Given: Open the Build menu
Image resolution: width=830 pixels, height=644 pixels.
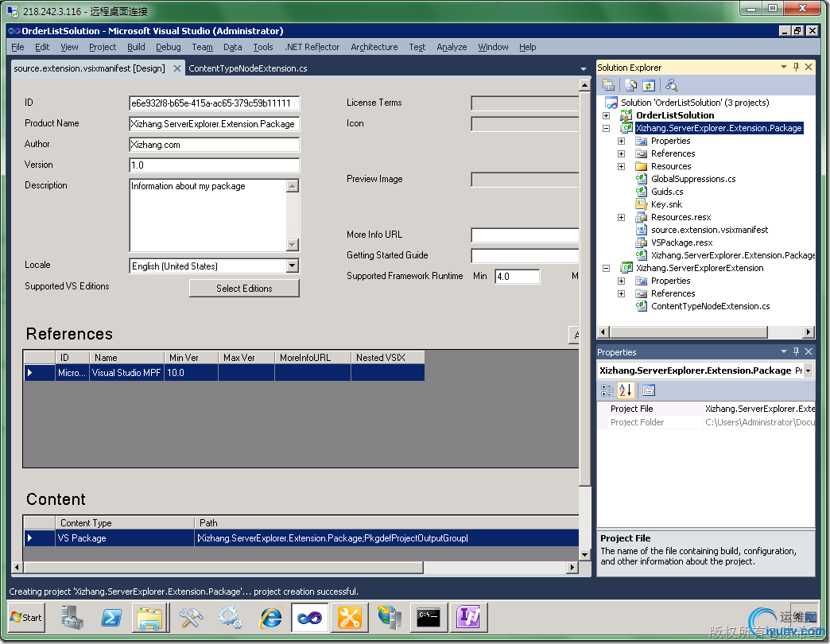Looking at the screenshot, I should pos(136,47).
